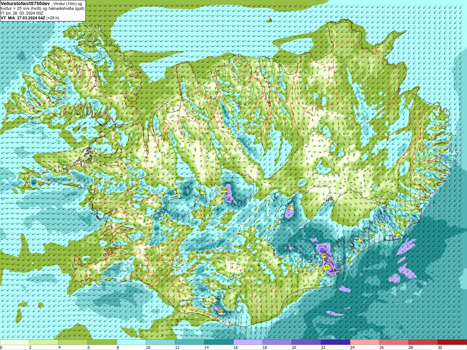Screen dimensions: 467x350
Task: Click the yellow gust label 34
Action: click(324, 255)
